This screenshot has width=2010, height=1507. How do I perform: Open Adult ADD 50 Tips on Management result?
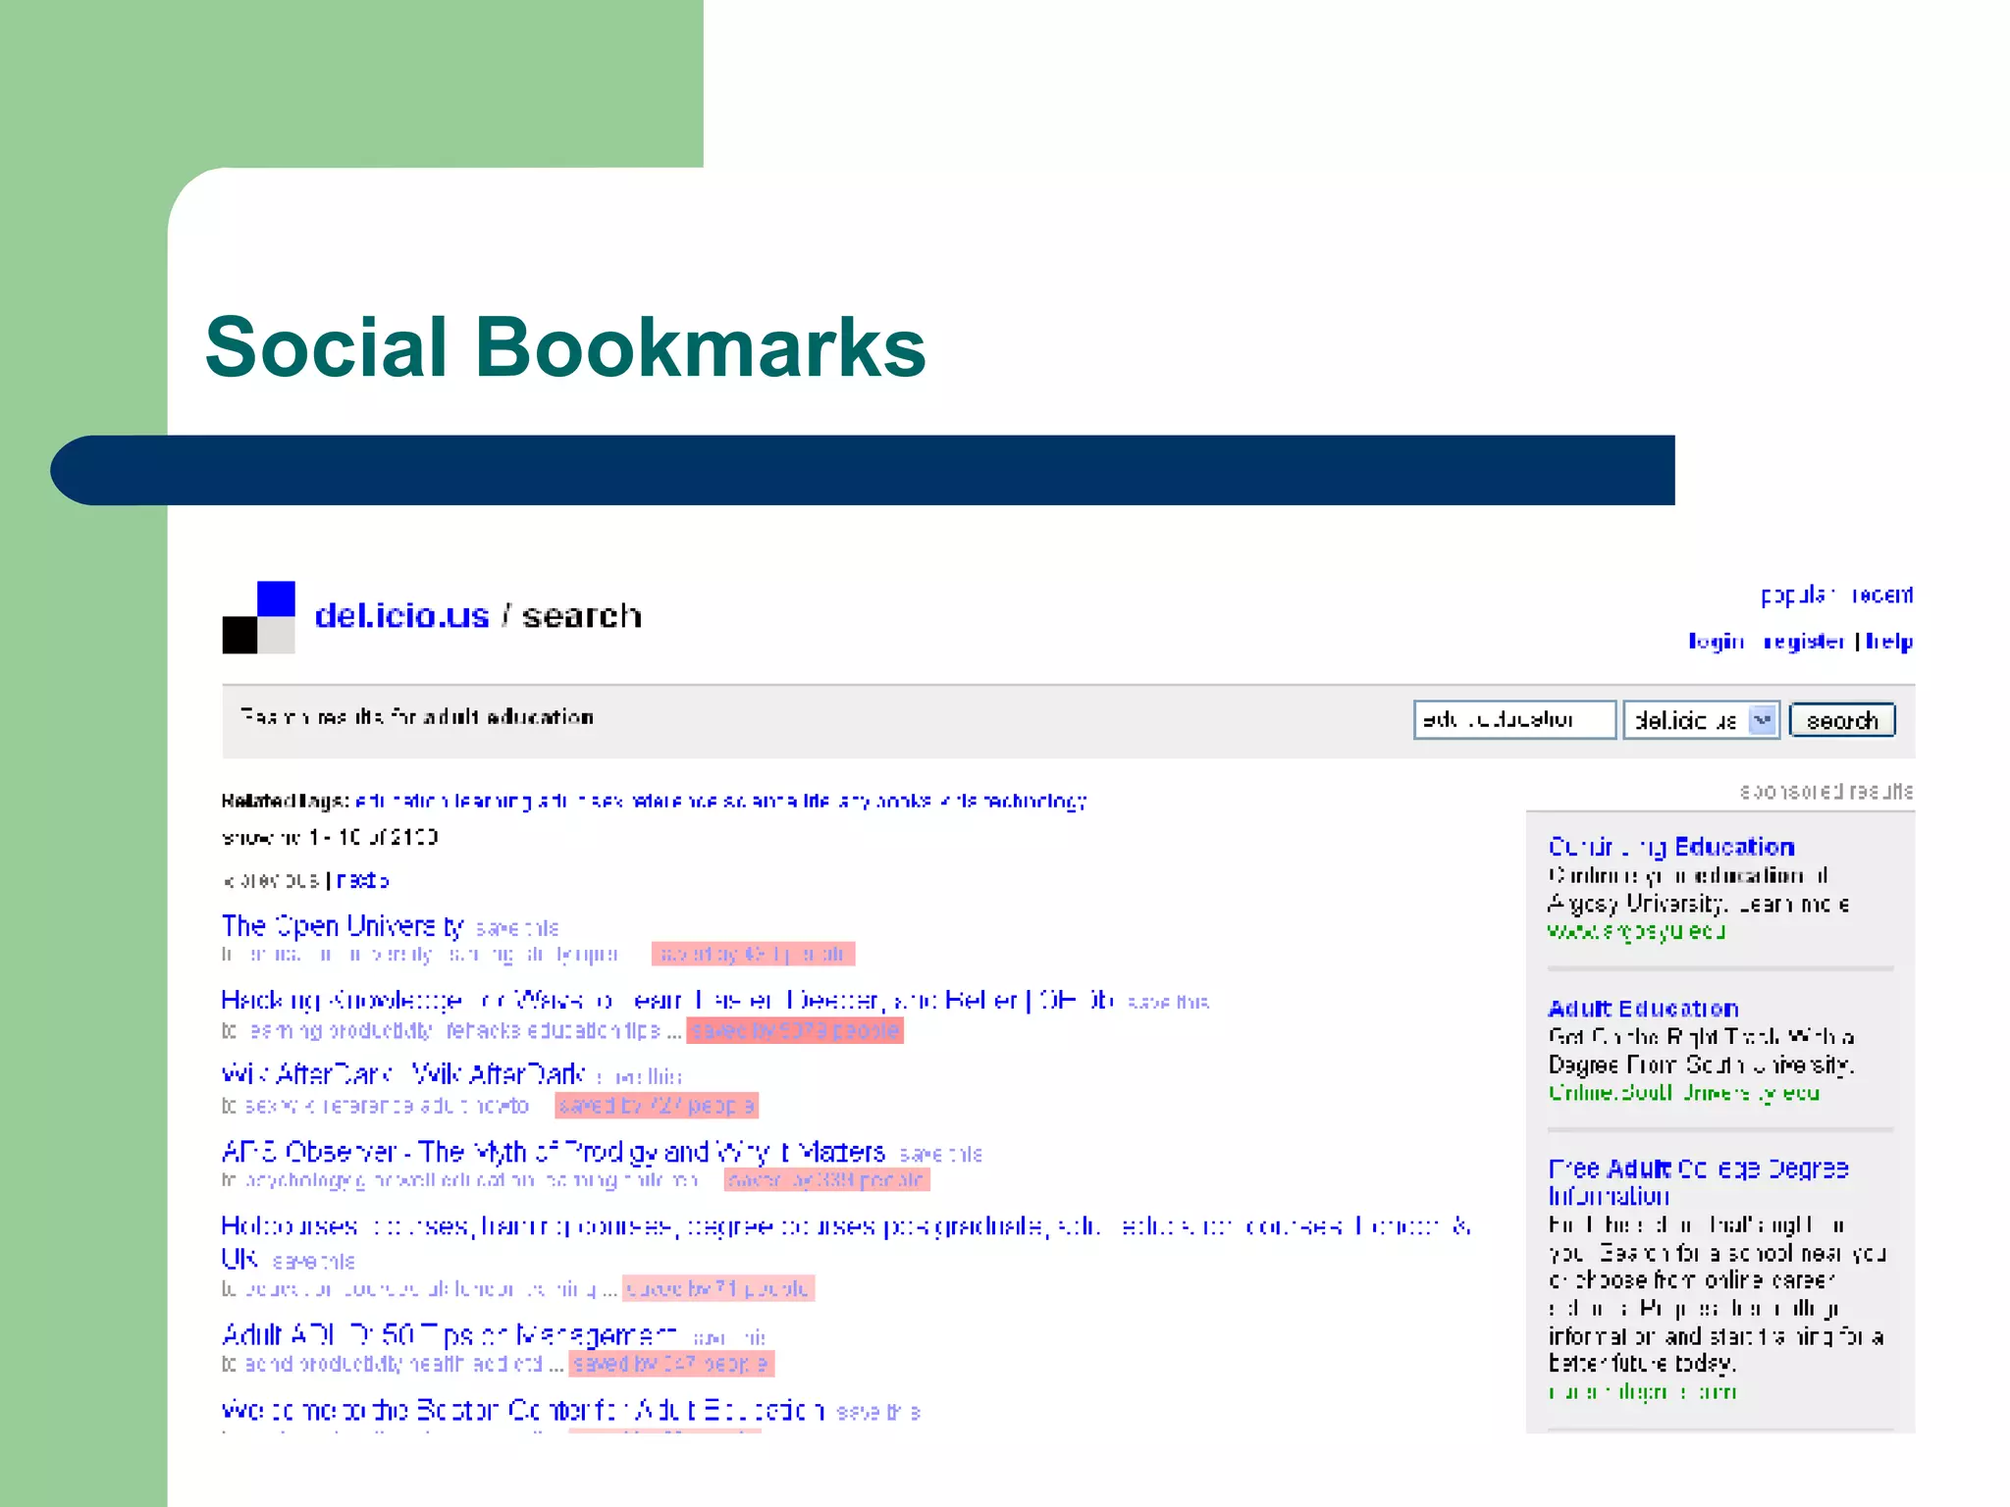click(450, 1335)
